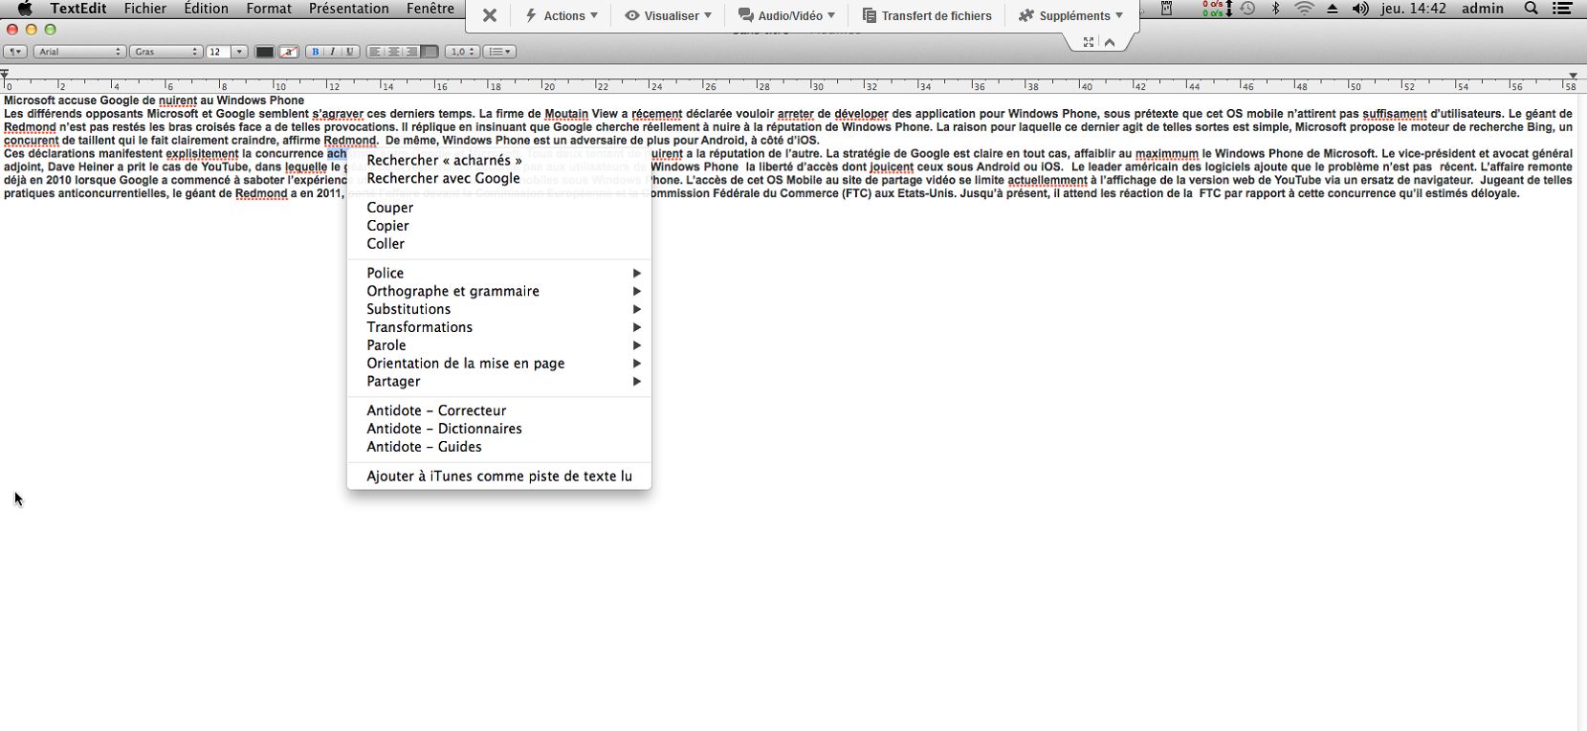The image size is (1587, 731).
Task: Align text to the right
Action: 412,52
